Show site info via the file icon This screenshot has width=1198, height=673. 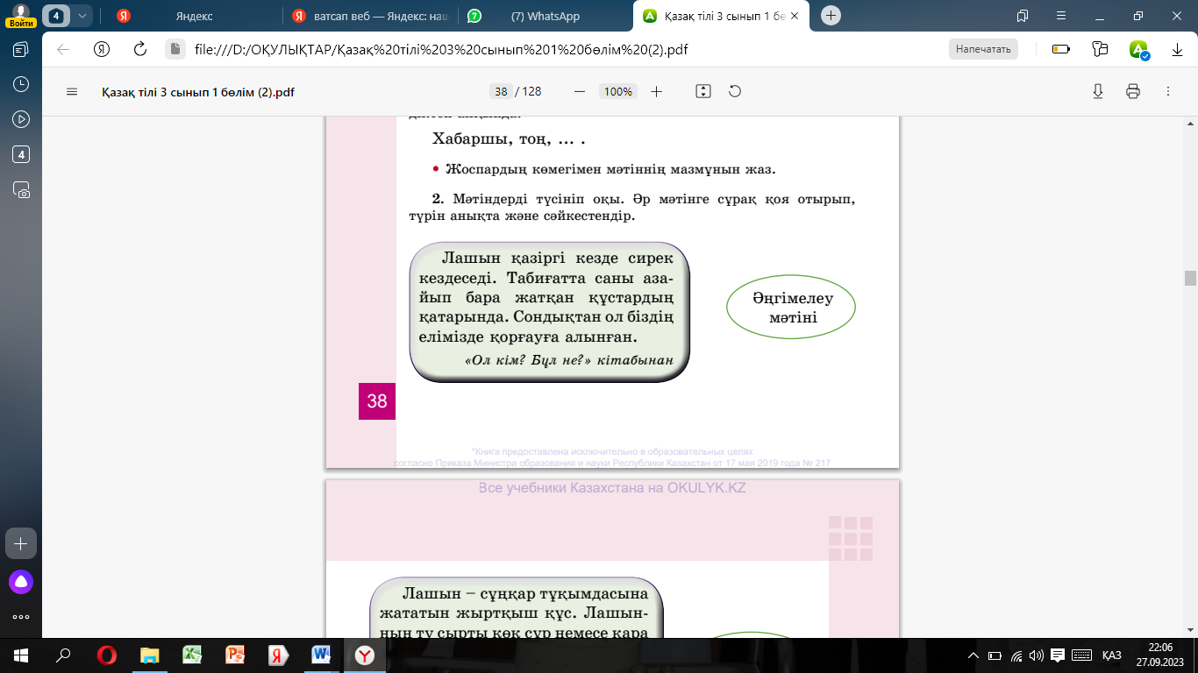point(175,49)
